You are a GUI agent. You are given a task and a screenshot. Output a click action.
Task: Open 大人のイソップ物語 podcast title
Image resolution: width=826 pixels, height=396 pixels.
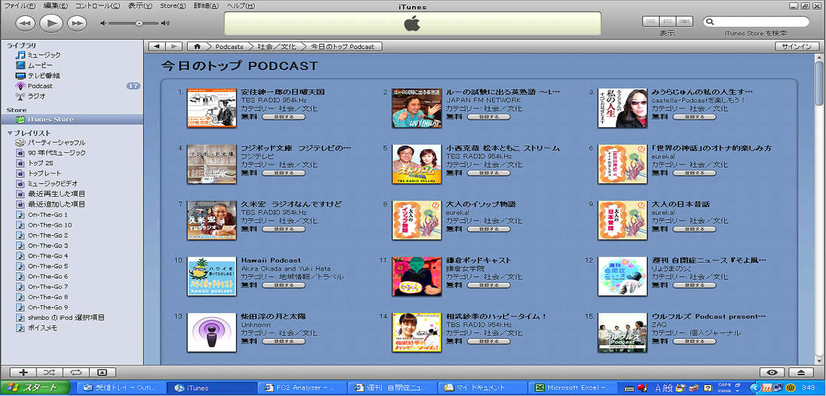click(x=481, y=204)
